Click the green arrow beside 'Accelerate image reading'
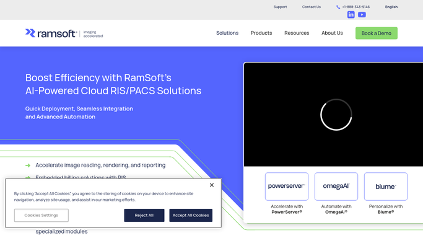The width and height of the screenshot is (423, 238). point(28,165)
